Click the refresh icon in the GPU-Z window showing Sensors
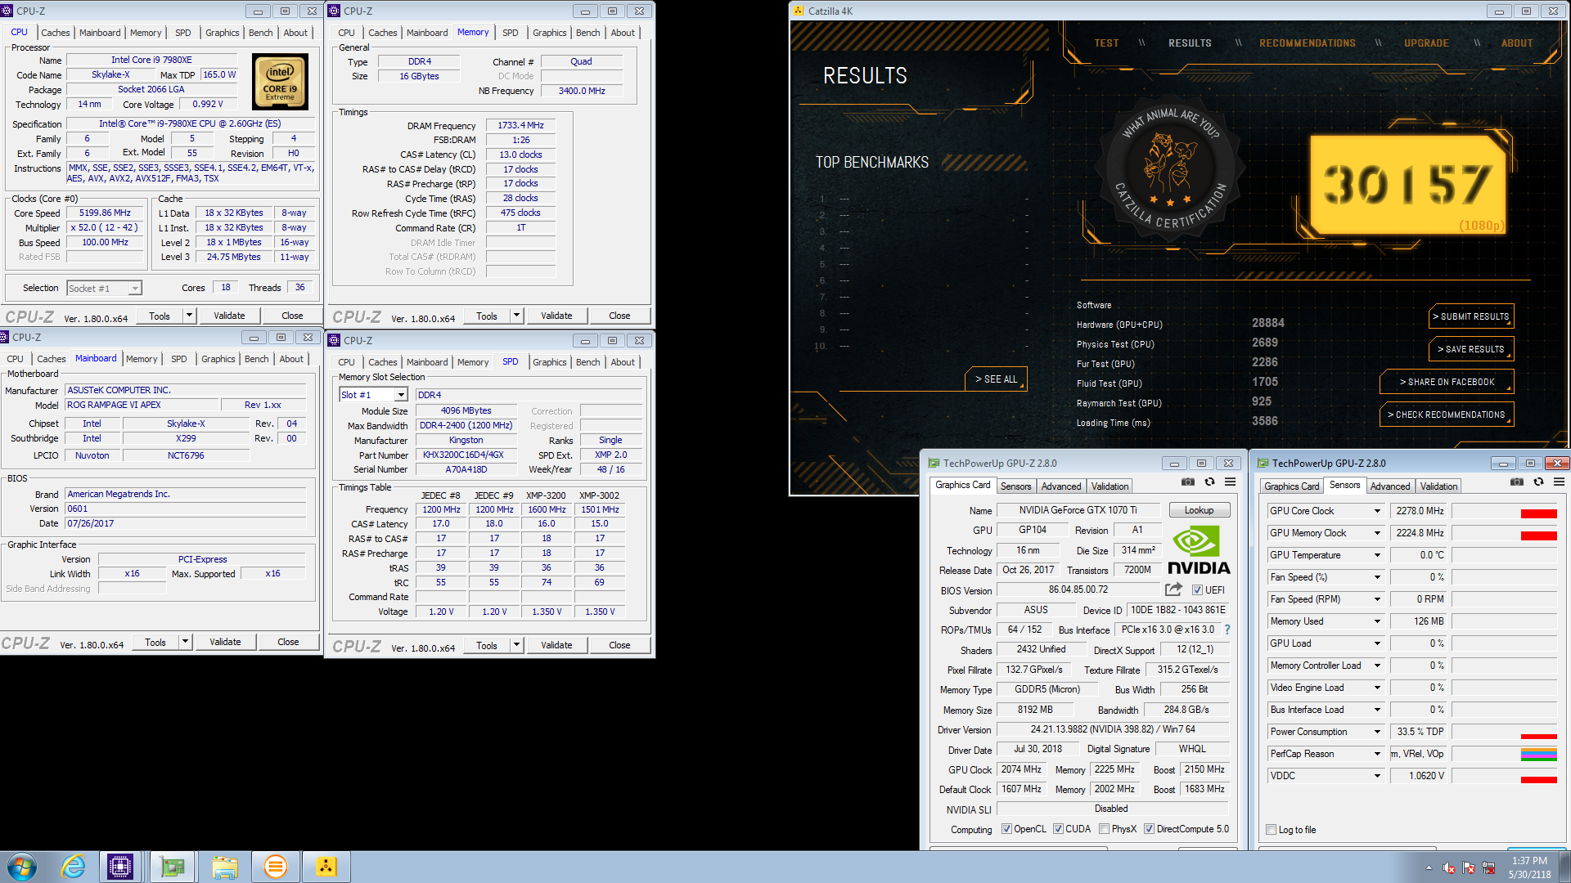Viewport: 1571px width, 883px height. click(1538, 482)
